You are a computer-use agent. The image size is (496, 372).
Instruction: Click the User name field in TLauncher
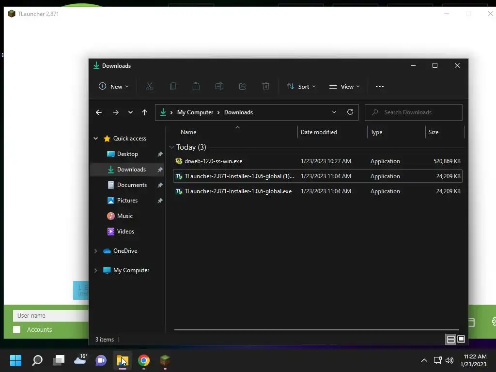point(50,316)
